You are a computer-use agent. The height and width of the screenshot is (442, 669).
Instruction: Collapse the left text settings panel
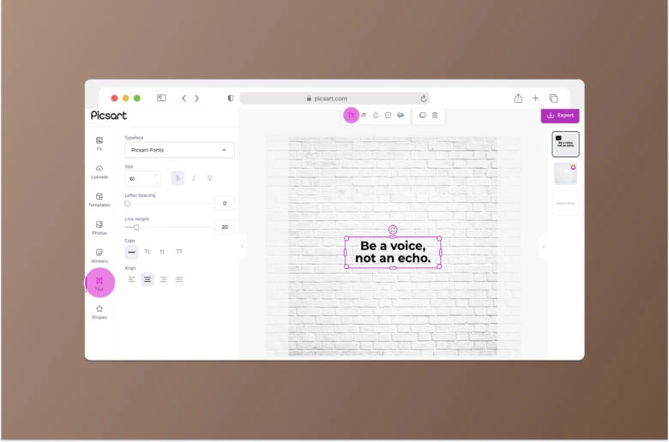[x=242, y=247]
